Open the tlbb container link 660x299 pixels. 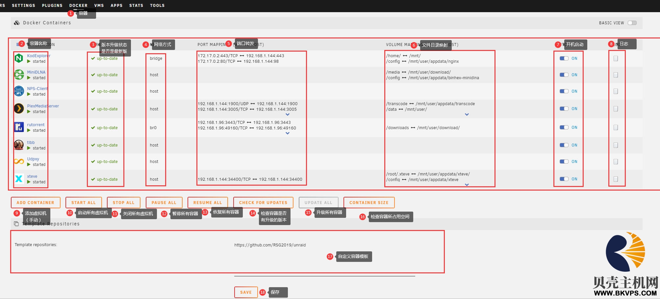pos(31,143)
